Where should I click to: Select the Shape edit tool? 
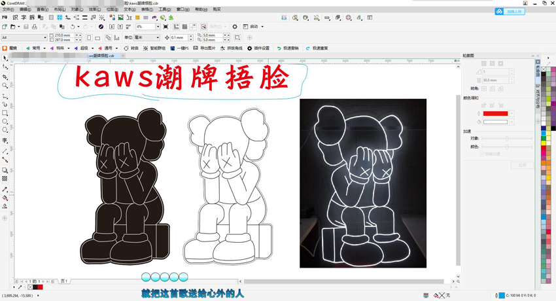[x=5, y=67]
